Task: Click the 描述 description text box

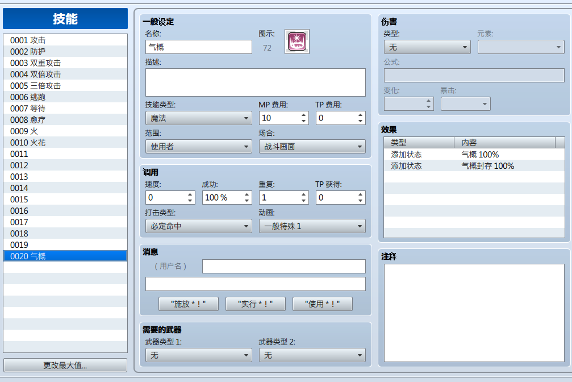Action: click(x=256, y=82)
